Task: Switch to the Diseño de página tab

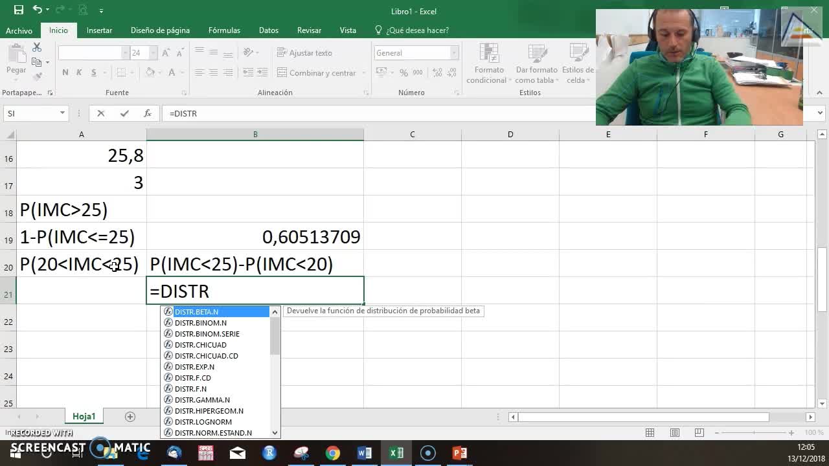Action: tap(160, 30)
